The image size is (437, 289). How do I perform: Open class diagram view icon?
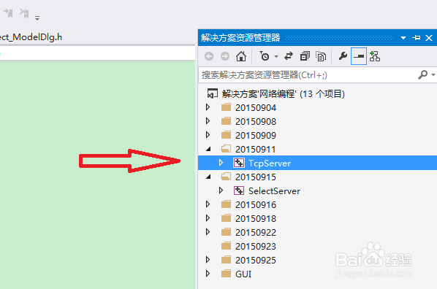point(375,56)
